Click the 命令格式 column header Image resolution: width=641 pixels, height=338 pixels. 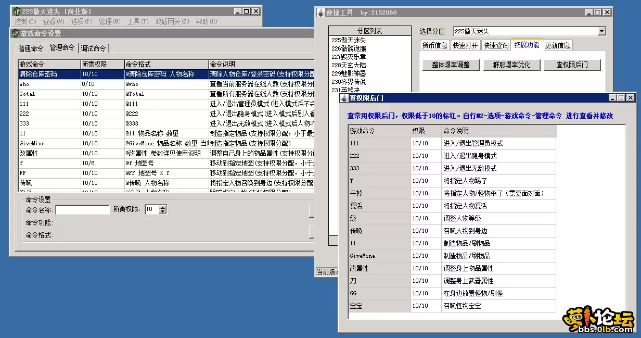pyautogui.click(x=166, y=64)
